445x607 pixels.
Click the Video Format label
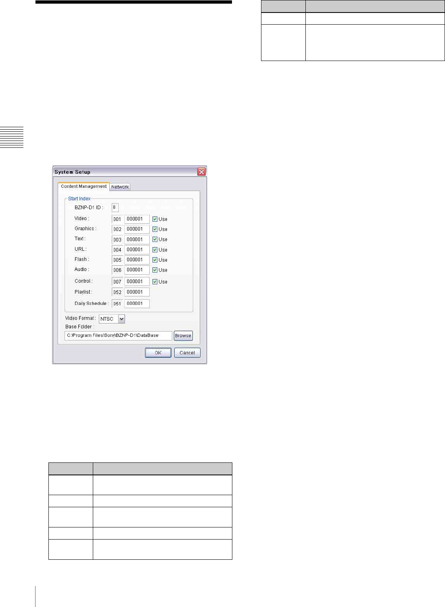[81, 318]
